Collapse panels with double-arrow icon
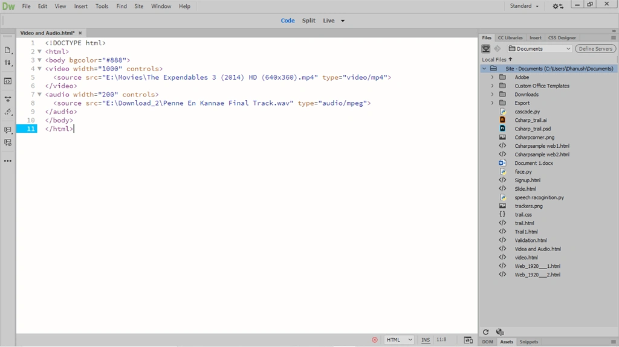The width and height of the screenshot is (619, 347). click(614, 31)
